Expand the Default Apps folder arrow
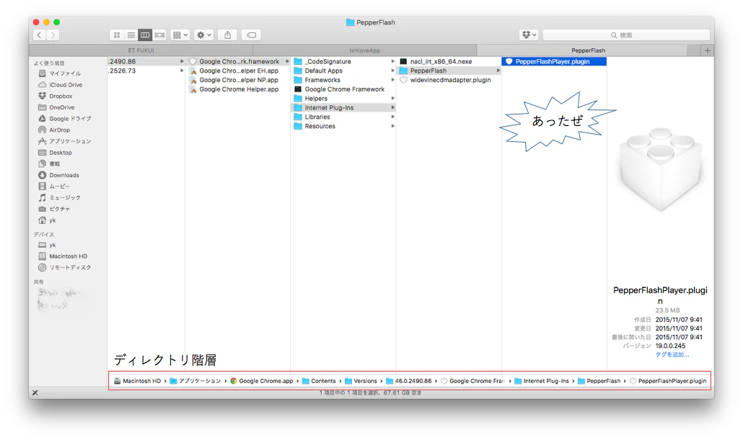Viewport: 743px width, 440px height. pyautogui.click(x=393, y=71)
